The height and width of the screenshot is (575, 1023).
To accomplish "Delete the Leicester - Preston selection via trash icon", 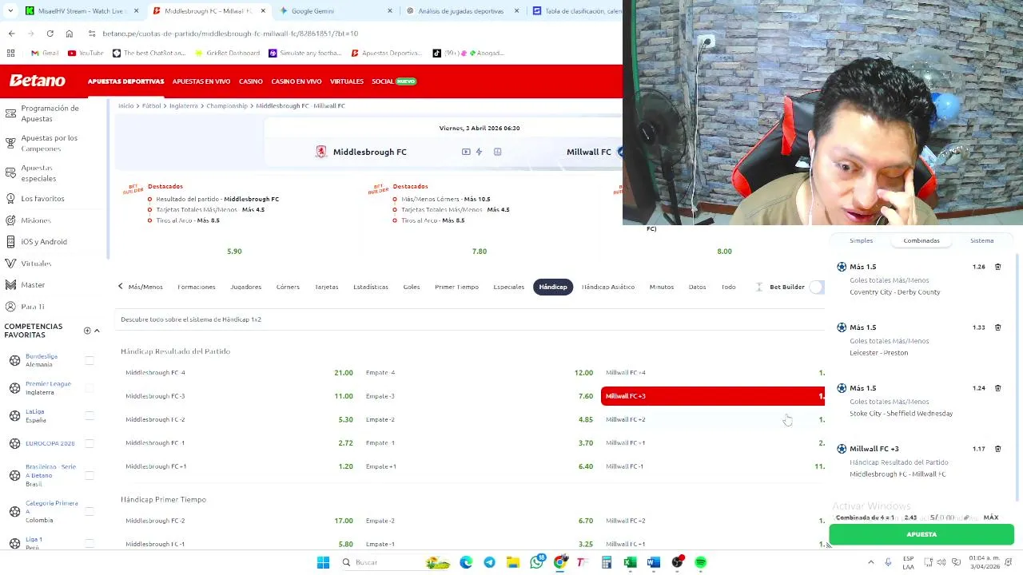I will tap(997, 327).
